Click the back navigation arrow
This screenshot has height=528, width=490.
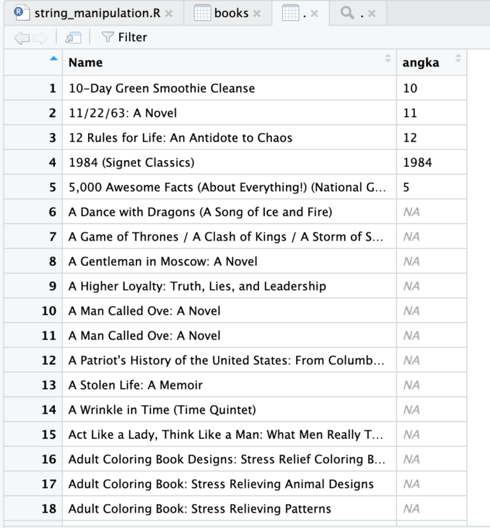(x=22, y=38)
